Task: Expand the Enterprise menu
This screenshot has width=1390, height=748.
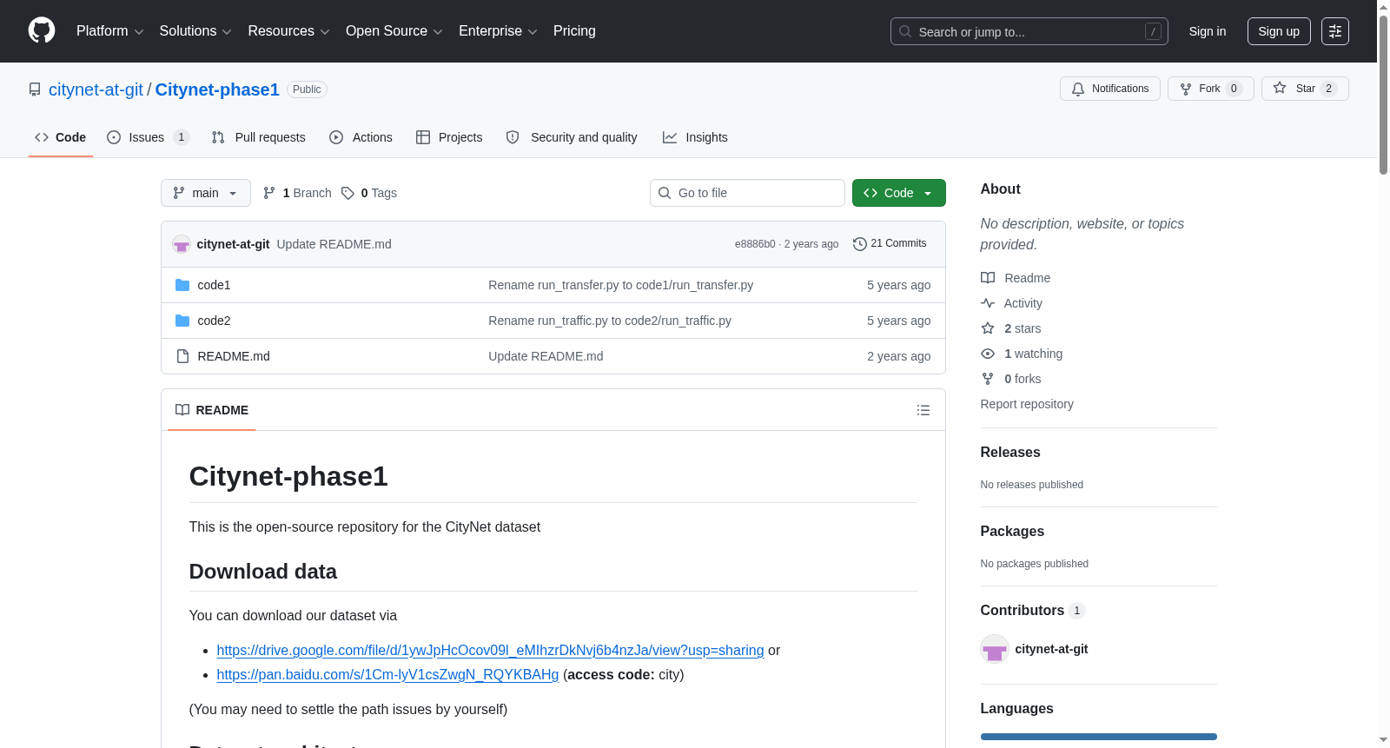Action: pos(498,31)
